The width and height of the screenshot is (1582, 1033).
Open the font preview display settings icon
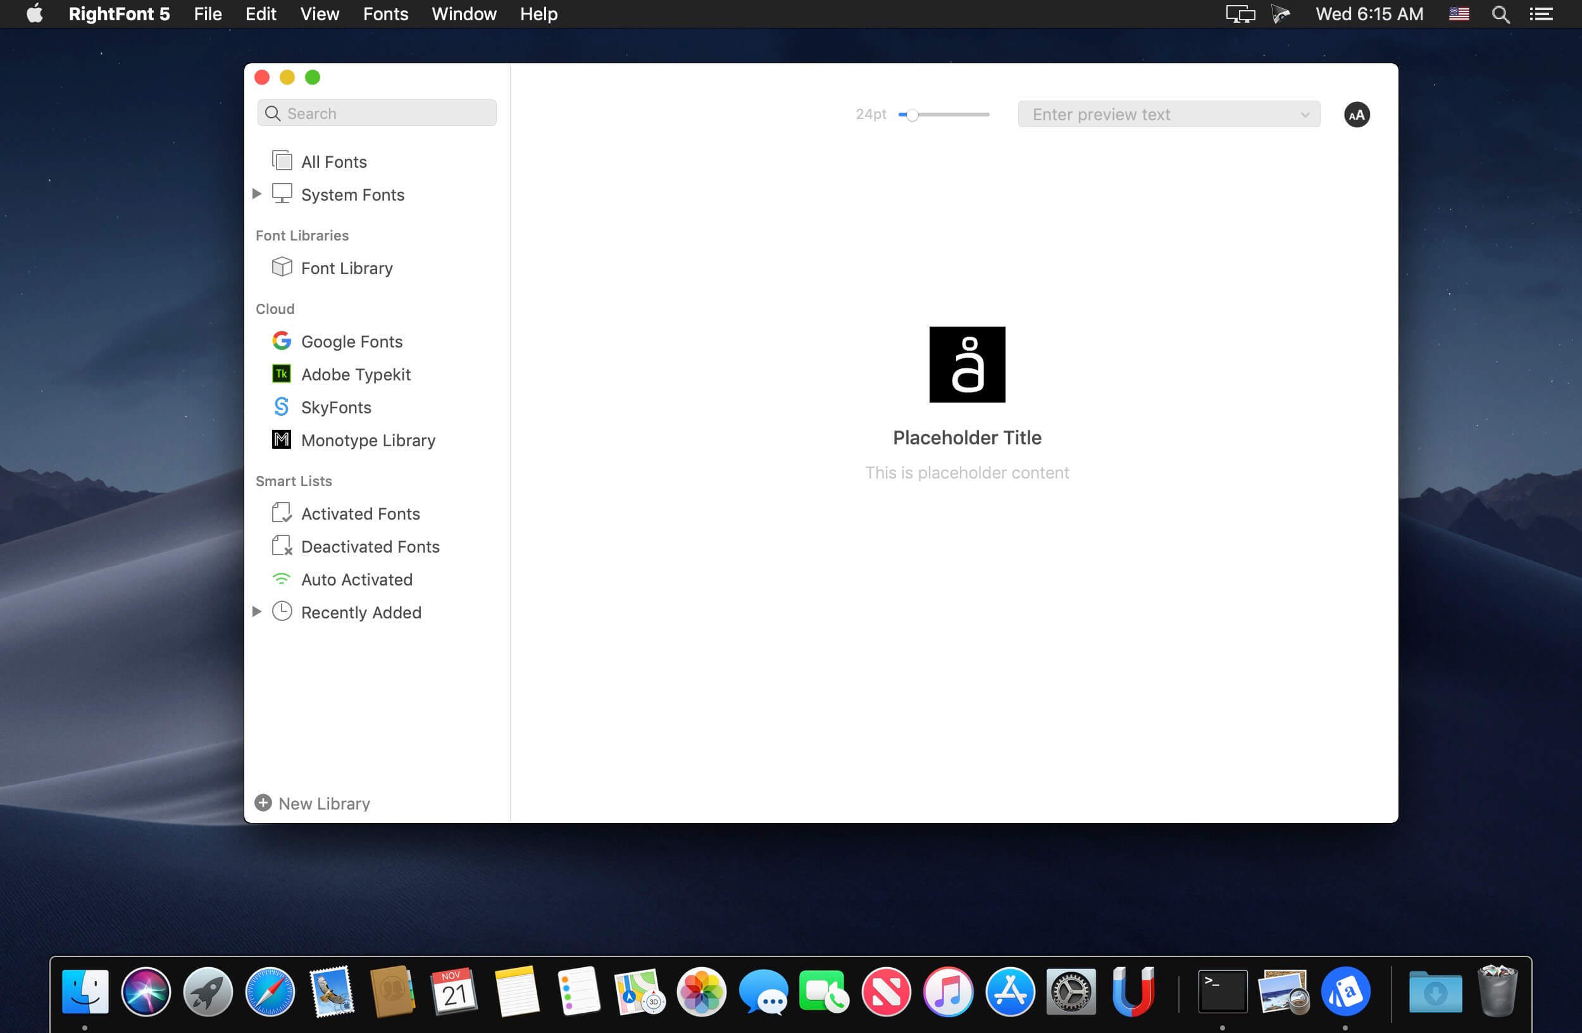pyautogui.click(x=1357, y=114)
